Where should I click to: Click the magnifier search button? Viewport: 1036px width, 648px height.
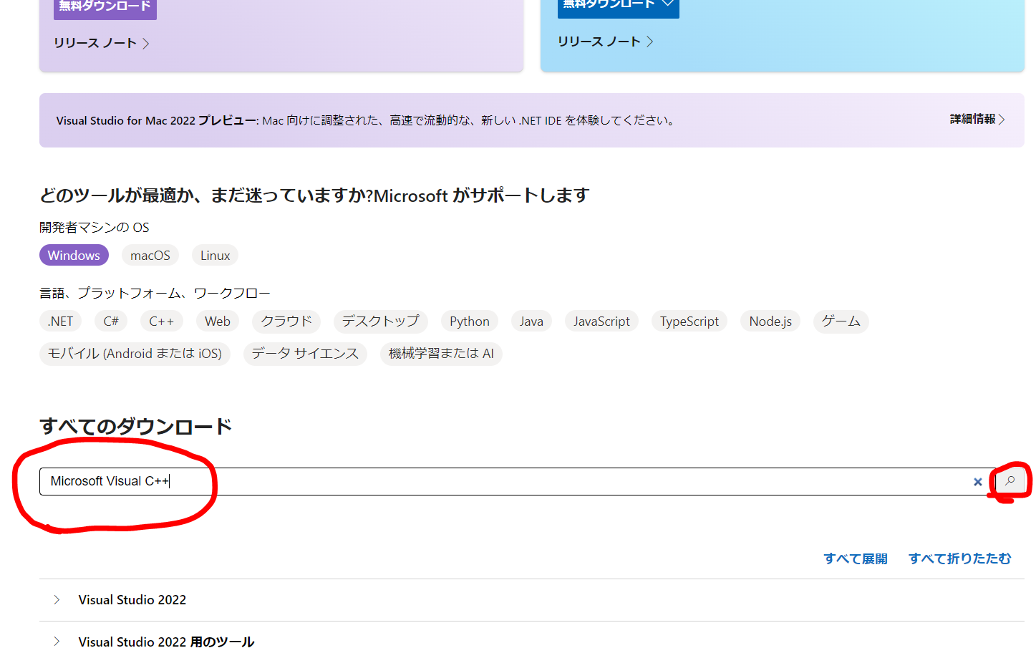(1010, 481)
